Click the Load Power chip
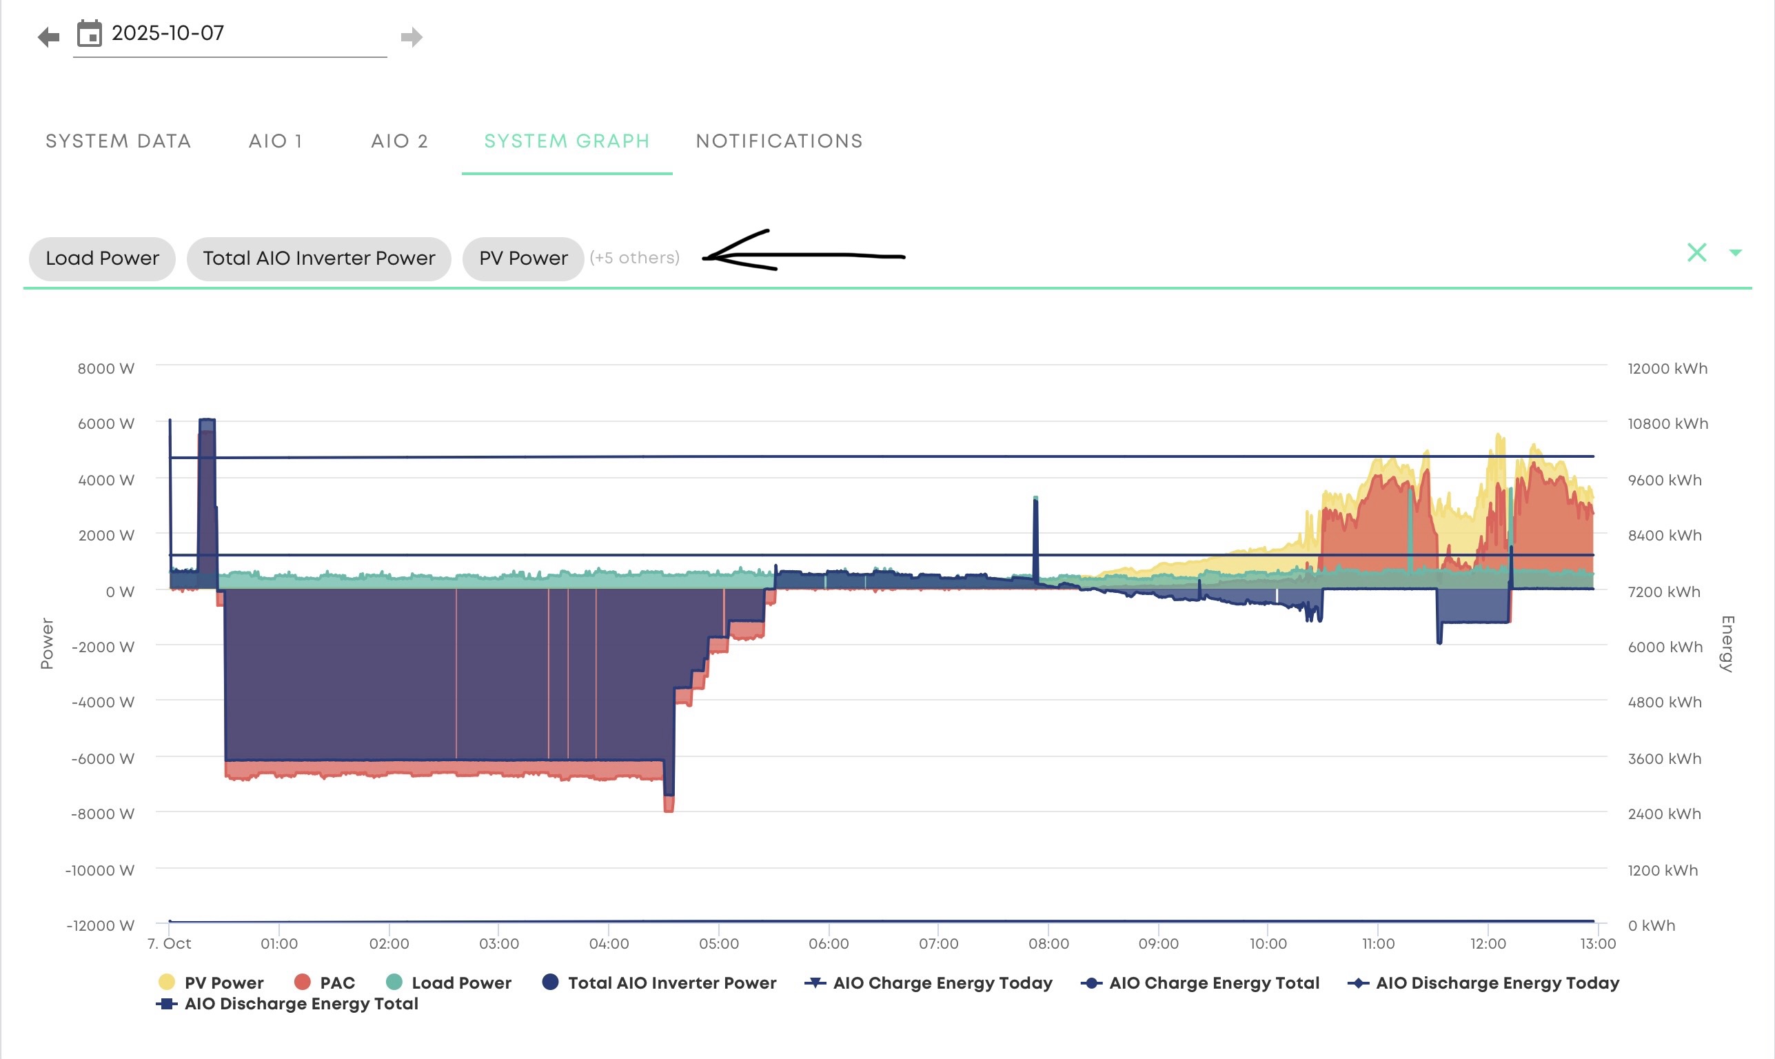1775x1059 pixels. (x=102, y=259)
